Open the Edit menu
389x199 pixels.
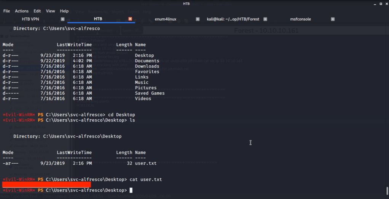[x=37, y=11]
